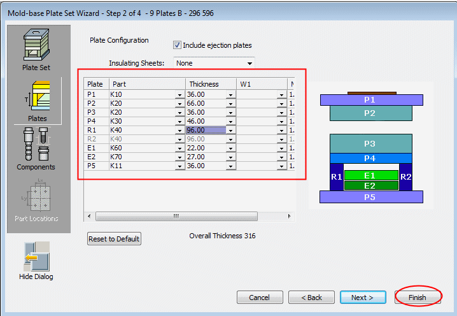Click the Hide Dialog icon
Screen dimensions: 457x316
pos(36,259)
